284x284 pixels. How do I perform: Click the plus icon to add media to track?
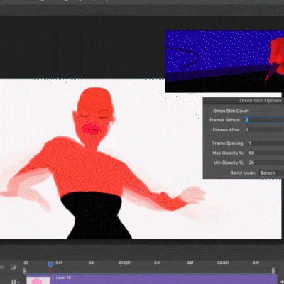[x=282, y=282]
